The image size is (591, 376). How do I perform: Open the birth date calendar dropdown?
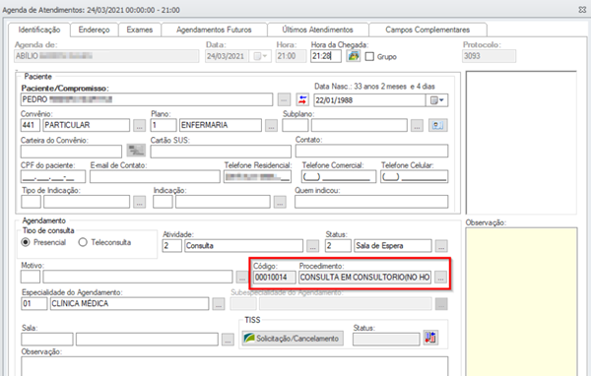(x=436, y=100)
